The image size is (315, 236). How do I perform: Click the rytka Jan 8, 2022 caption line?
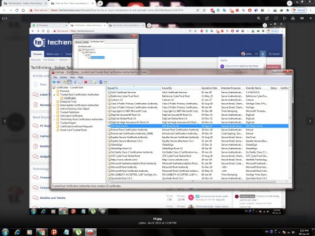pos(157,223)
